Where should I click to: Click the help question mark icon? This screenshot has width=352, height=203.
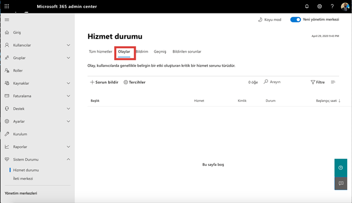pos(332,6)
